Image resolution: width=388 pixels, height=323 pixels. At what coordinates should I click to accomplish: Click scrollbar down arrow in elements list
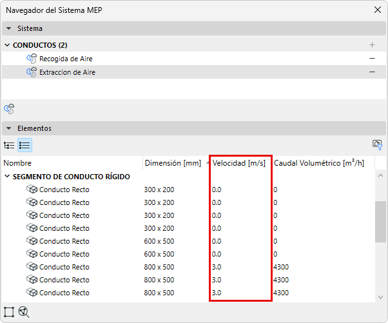(x=380, y=297)
